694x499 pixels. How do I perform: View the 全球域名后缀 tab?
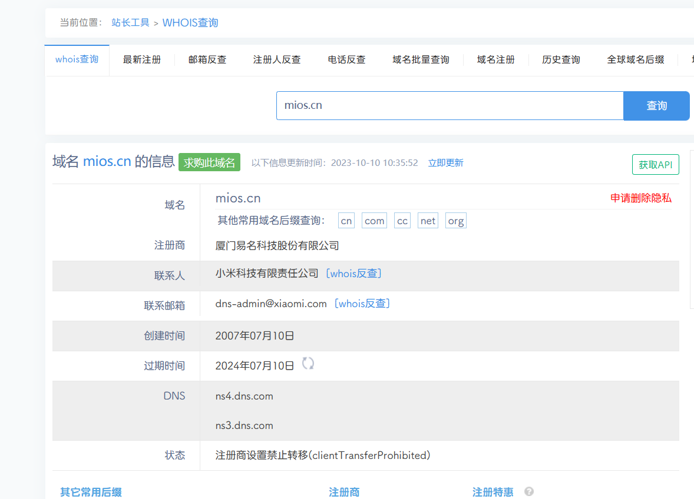coord(636,59)
